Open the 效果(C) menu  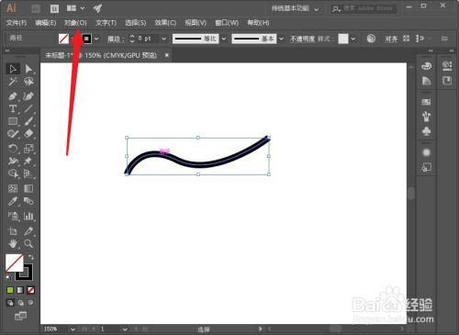point(165,23)
